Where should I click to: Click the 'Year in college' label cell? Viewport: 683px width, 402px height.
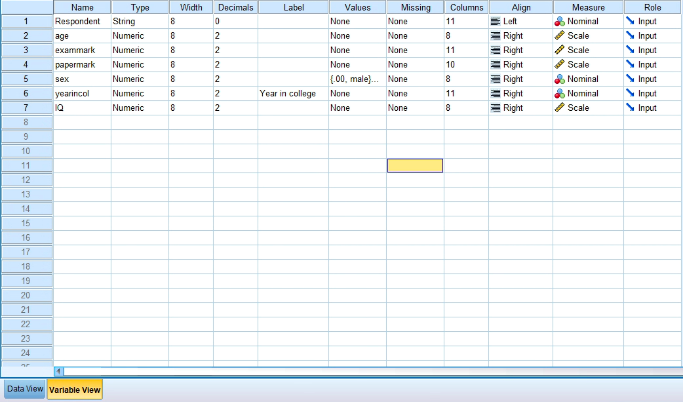pyautogui.click(x=293, y=93)
